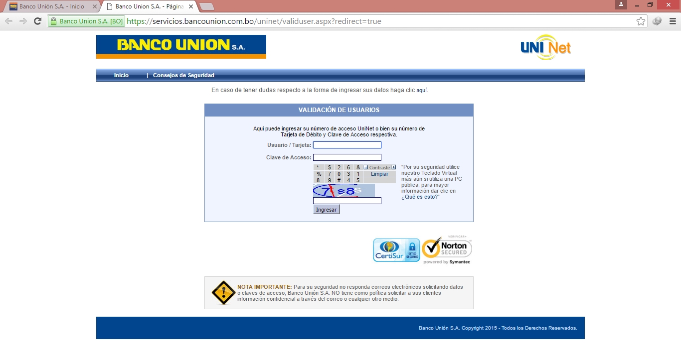This screenshot has width=681, height=362.
Task: Tap the 2 key on the virtual keyboard
Action: (x=339, y=167)
